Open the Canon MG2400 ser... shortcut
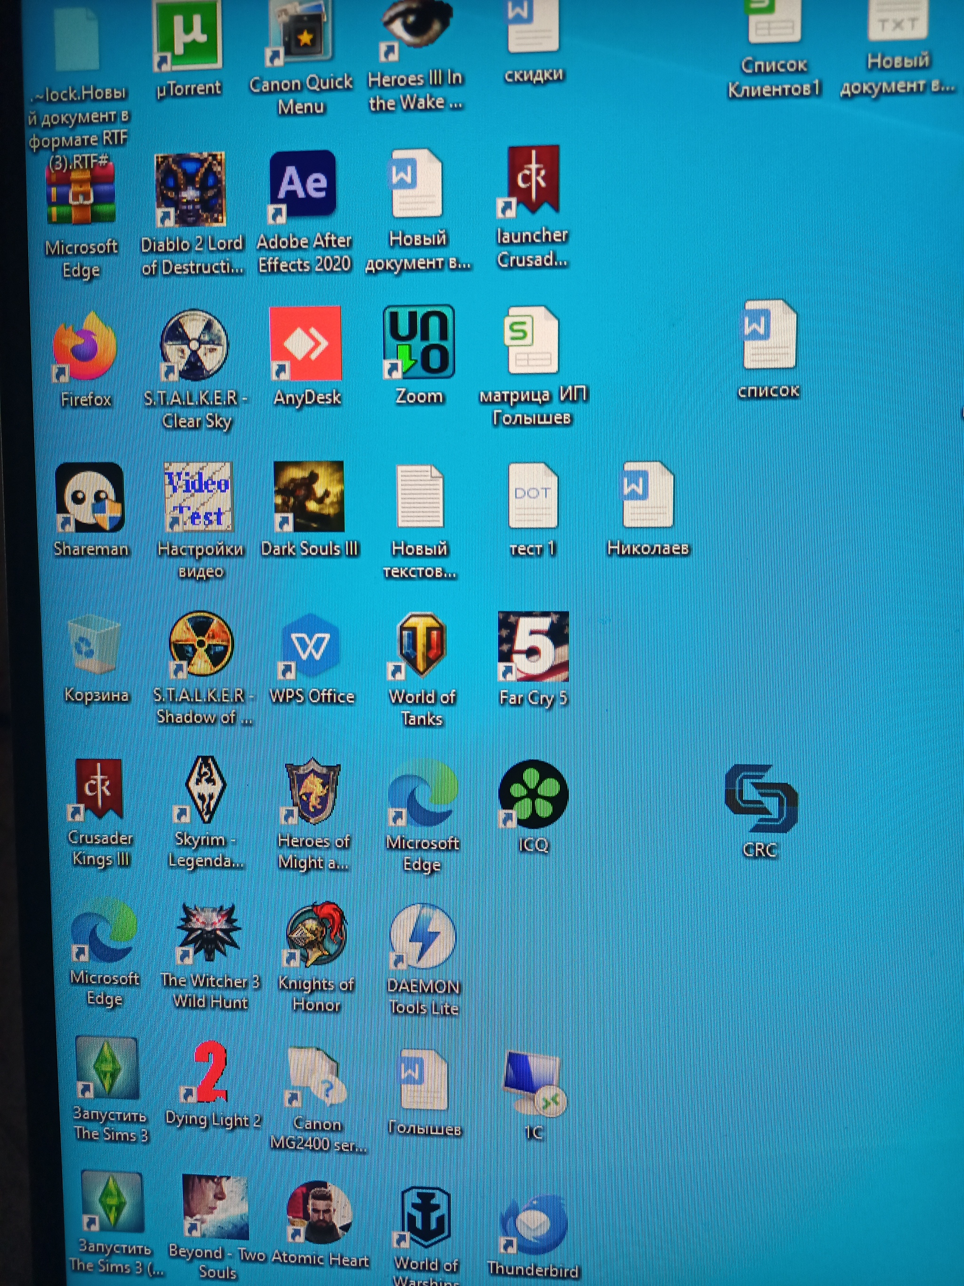 (x=316, y=1077)
